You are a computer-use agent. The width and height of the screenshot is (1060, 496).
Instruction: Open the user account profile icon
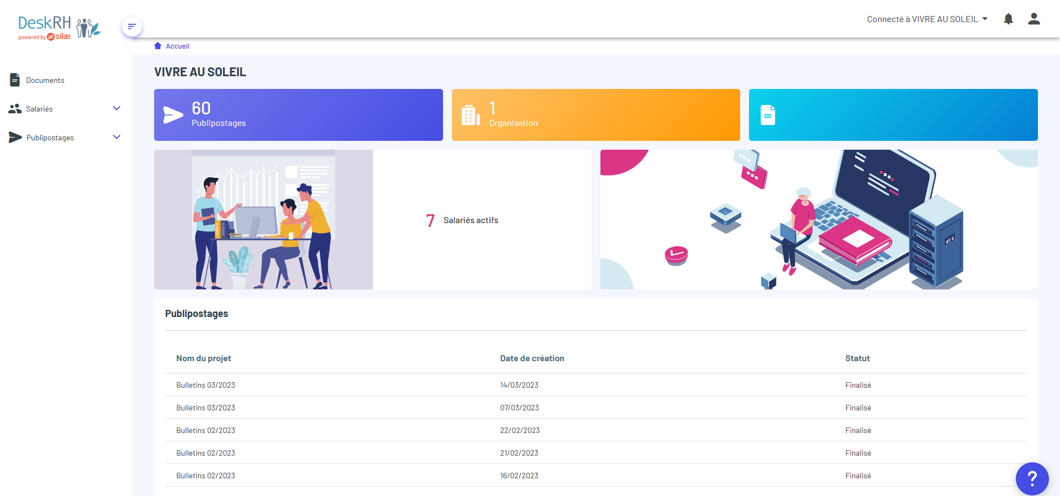pos(1033,19)
